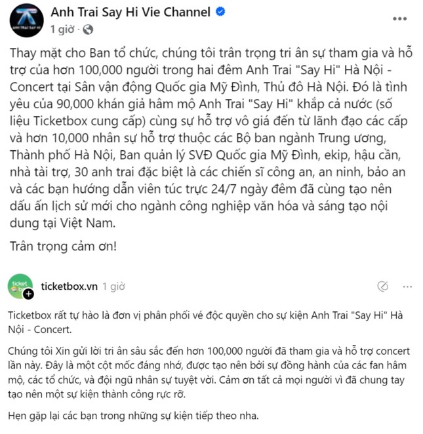This screenshot has width=423, height=434.
Task: Open the ticketbox post's three-dot menu
Action: tap(407, 286)
